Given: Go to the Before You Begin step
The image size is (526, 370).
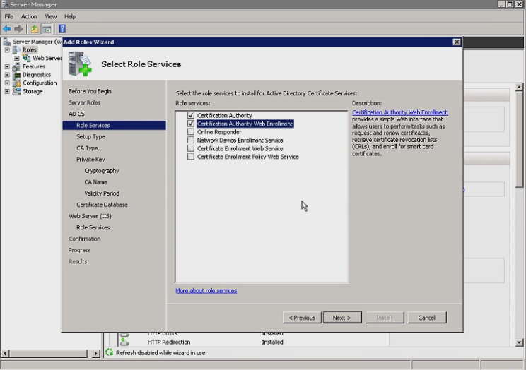Looking at the screenshot, I should 90,91.
